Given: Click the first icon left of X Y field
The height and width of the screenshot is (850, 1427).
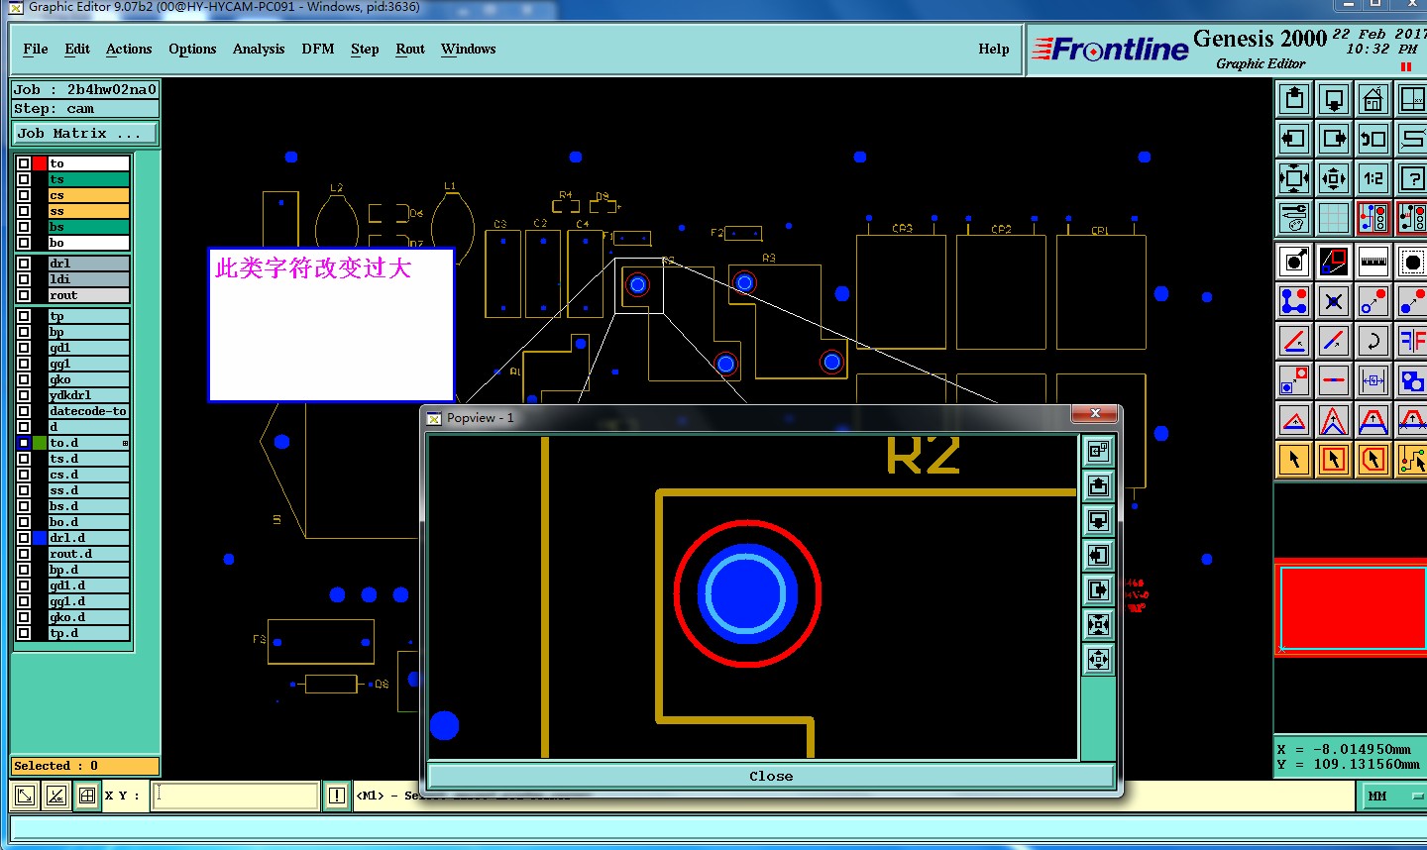Looking at the screenshot, I should 25,796.
